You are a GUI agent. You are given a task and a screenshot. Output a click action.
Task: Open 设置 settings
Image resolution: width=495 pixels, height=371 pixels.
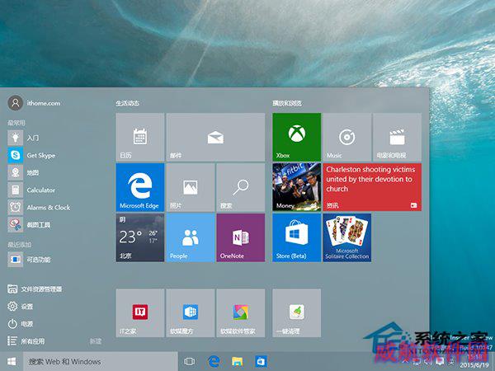20,306
